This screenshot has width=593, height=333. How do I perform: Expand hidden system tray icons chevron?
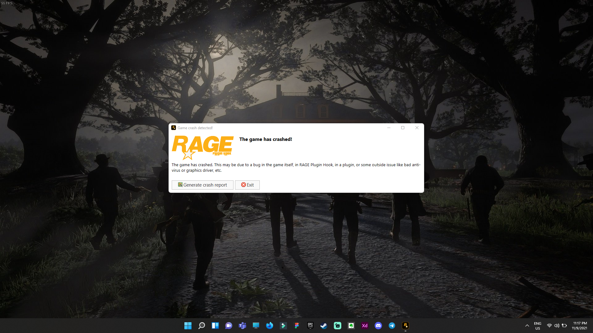[x=527, y=326]
